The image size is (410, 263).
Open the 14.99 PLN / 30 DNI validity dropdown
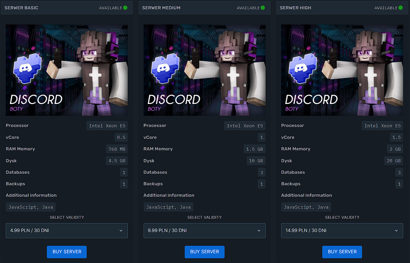(342, 231)
